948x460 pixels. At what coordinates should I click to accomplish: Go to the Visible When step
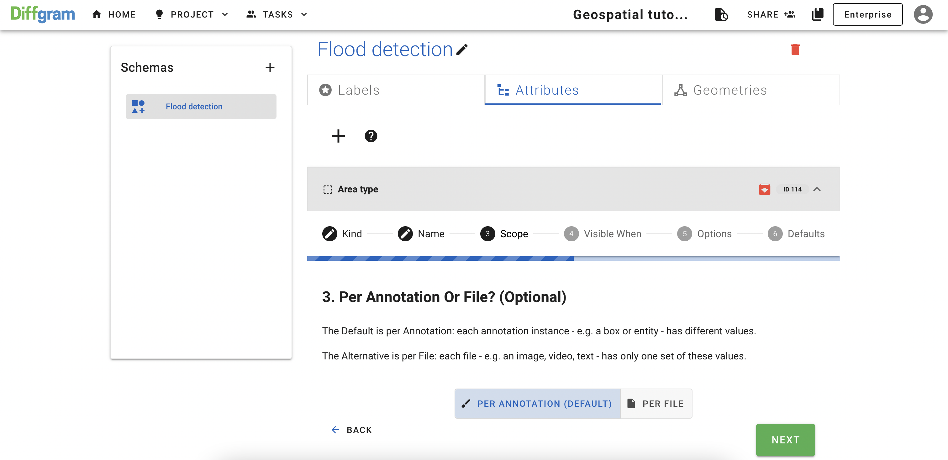[x=602, y=234]
